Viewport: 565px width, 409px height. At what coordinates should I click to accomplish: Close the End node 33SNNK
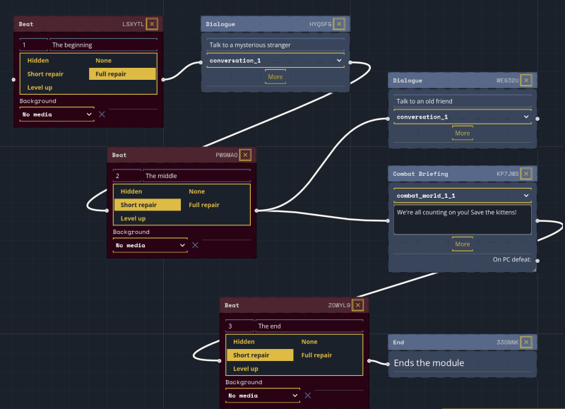[x=526, y=342]
